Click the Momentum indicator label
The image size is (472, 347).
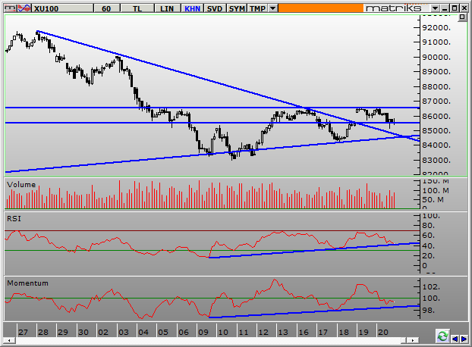[27, 283]
